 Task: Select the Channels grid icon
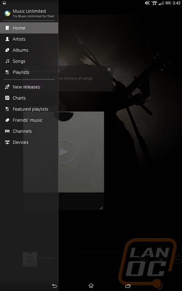[7, 131]
